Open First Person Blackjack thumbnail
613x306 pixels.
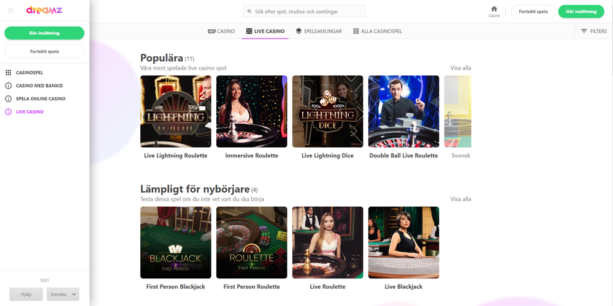(175, 242)
